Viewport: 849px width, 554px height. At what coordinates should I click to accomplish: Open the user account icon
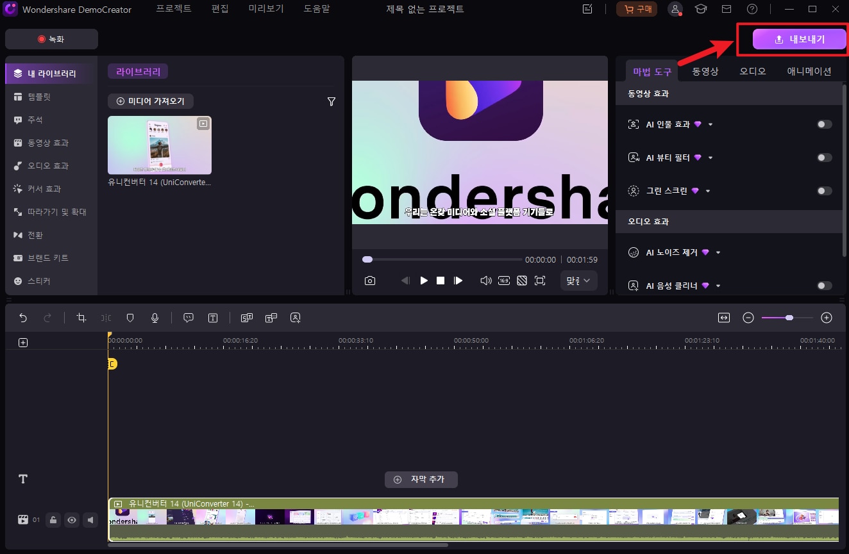pyautogui.click(x=675, y=9)
